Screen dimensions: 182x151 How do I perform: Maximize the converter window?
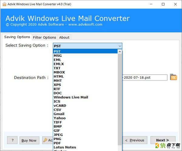pos(163,4)
